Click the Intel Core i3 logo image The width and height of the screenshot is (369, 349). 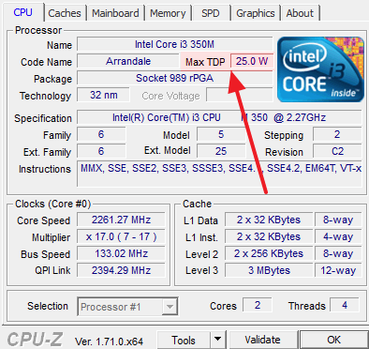[320, 69]
